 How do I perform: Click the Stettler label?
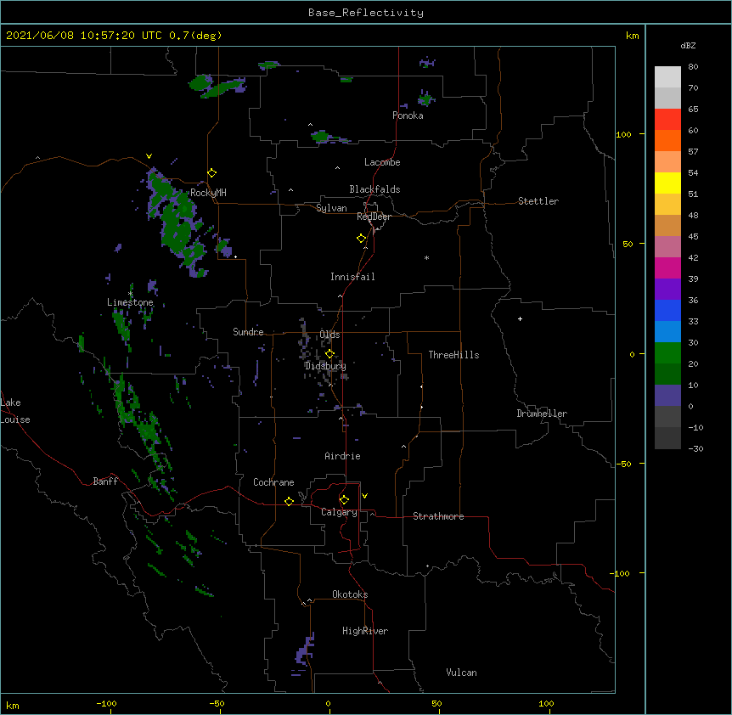pyautogui.click(x=538, y=201)
